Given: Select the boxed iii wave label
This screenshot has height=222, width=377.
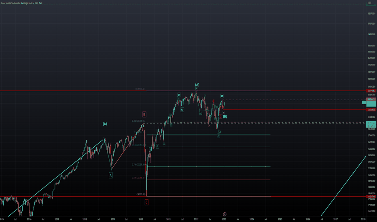Looking at the screenshot, I should [179, 95].
